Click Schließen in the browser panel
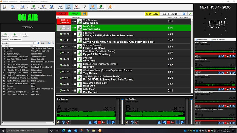This screenshot has width=237, height=133. 25,35
